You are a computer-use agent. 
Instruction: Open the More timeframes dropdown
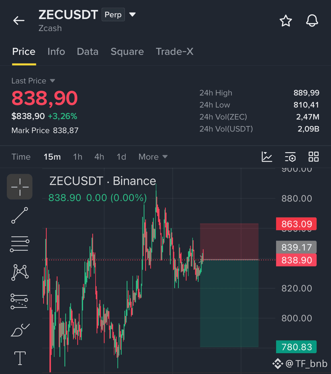point(153,157)
